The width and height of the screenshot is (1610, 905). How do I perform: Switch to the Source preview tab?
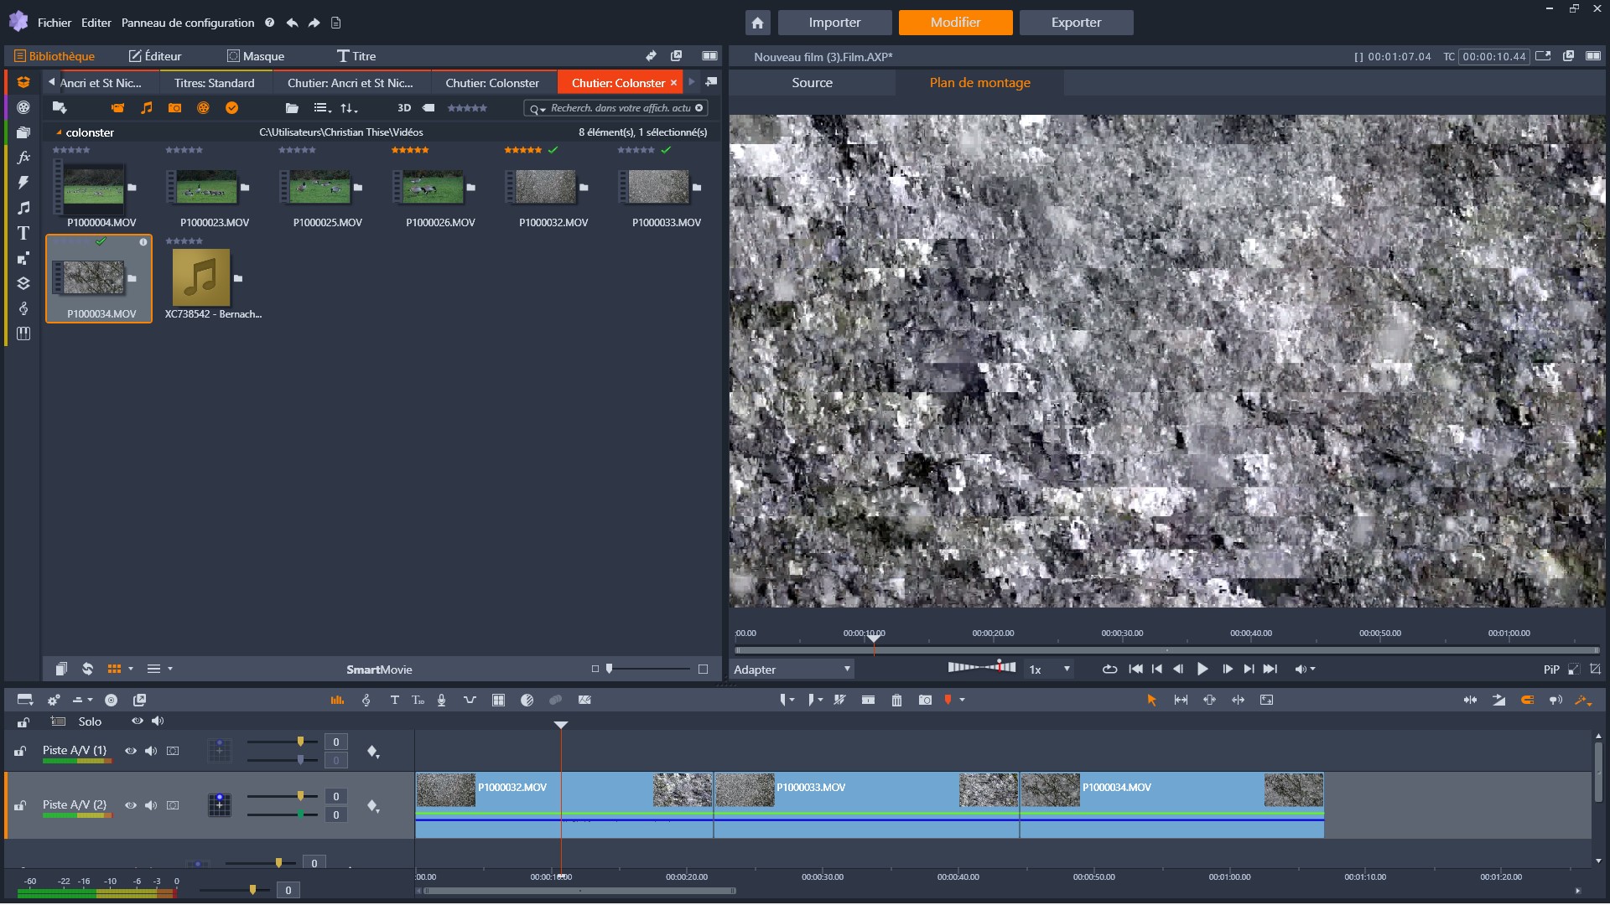click(x=812, y=83)
